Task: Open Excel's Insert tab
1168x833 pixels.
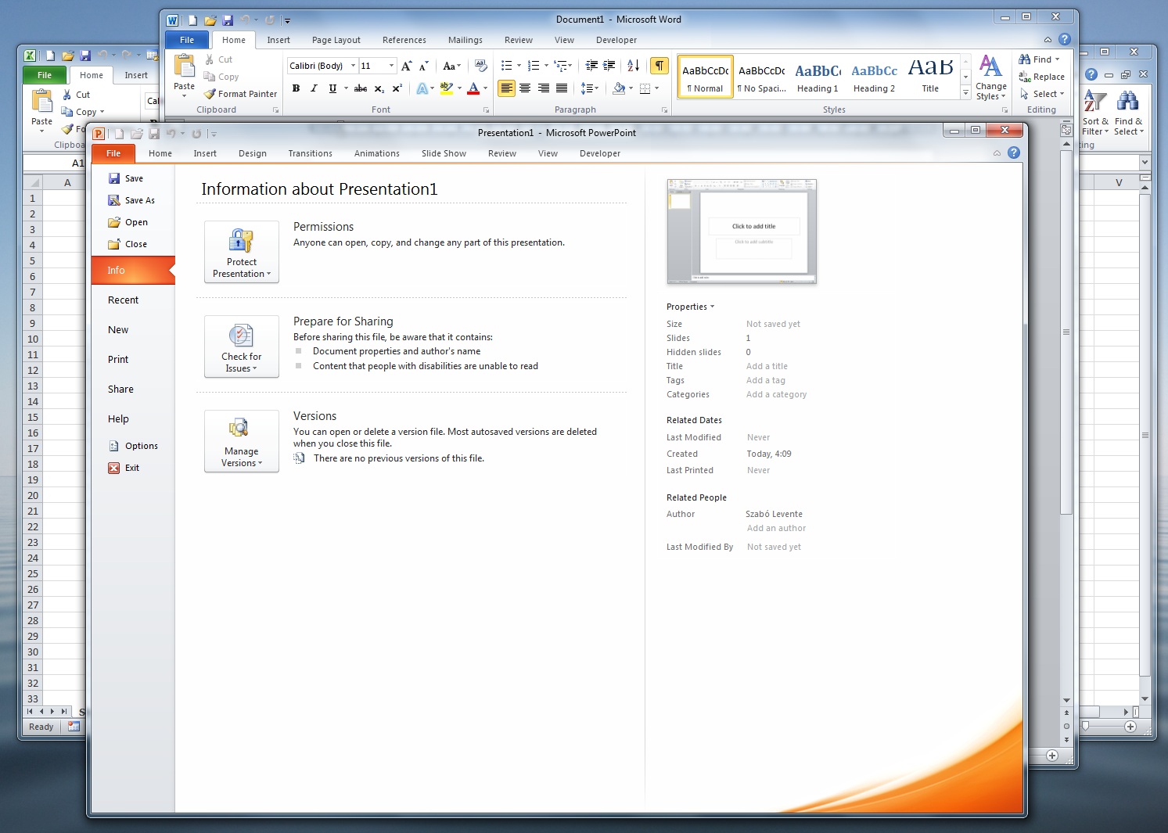Action: [136, 75]
